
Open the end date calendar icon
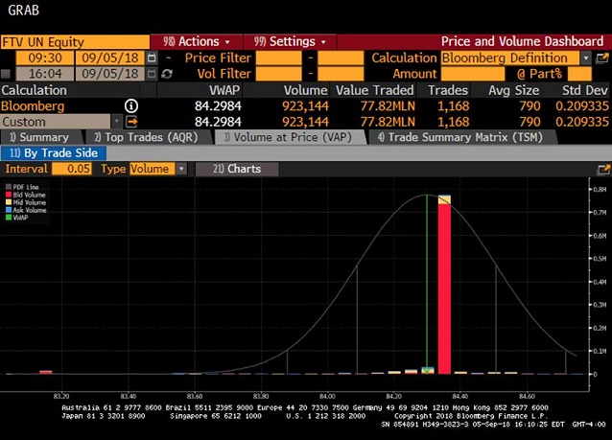(x=151, y=74)
